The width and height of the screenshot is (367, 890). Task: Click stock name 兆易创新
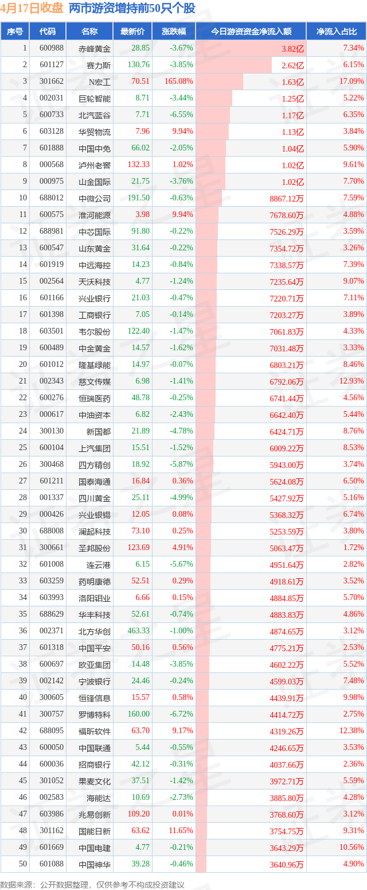95,815
